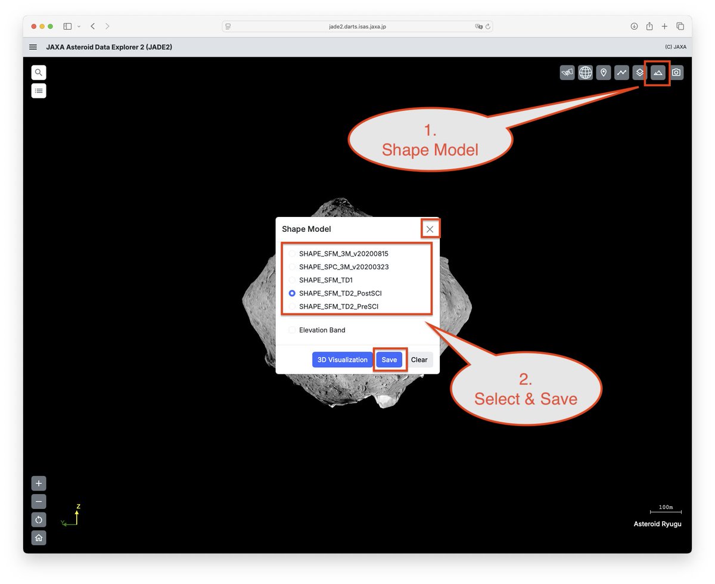Viewport: 715px width, 584px height.
Task: Select SHAPE_SFM_3M_v20200815 radio button
Action: coord(292,254)
